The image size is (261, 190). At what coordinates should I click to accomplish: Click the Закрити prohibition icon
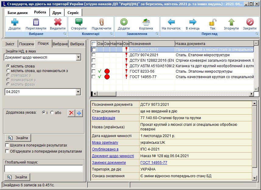(x=250, y=22)
